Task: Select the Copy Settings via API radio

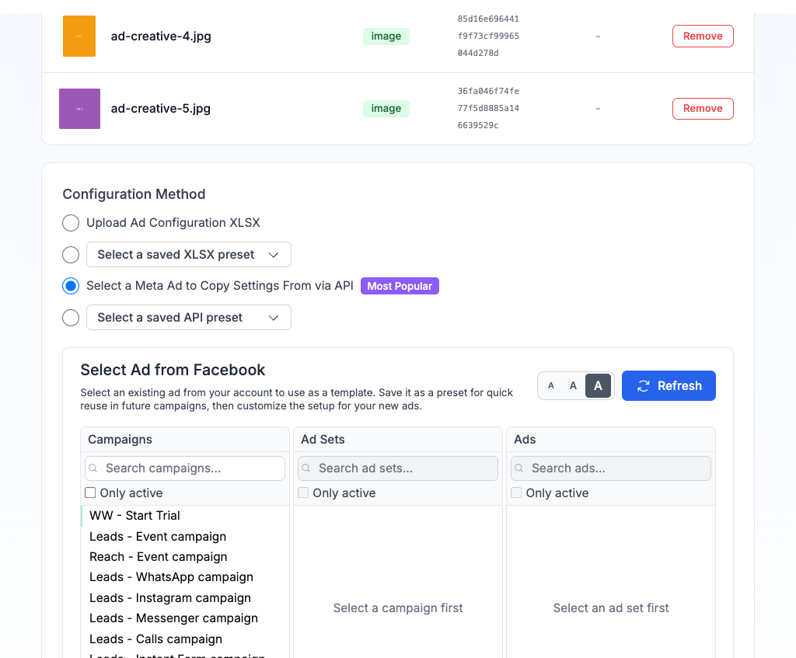Action: pyautogui.click(x=71, y=286)
